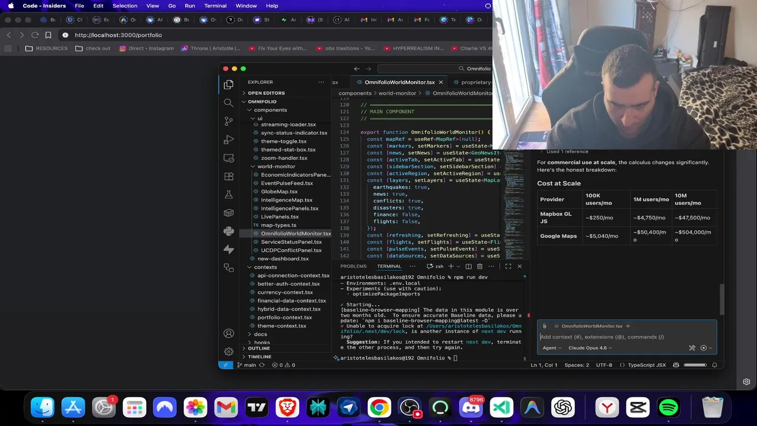The width and height of the screenshot is (757, 426).
Task: Click the remote window indicator in status bar
Action: tap(225, 365)
